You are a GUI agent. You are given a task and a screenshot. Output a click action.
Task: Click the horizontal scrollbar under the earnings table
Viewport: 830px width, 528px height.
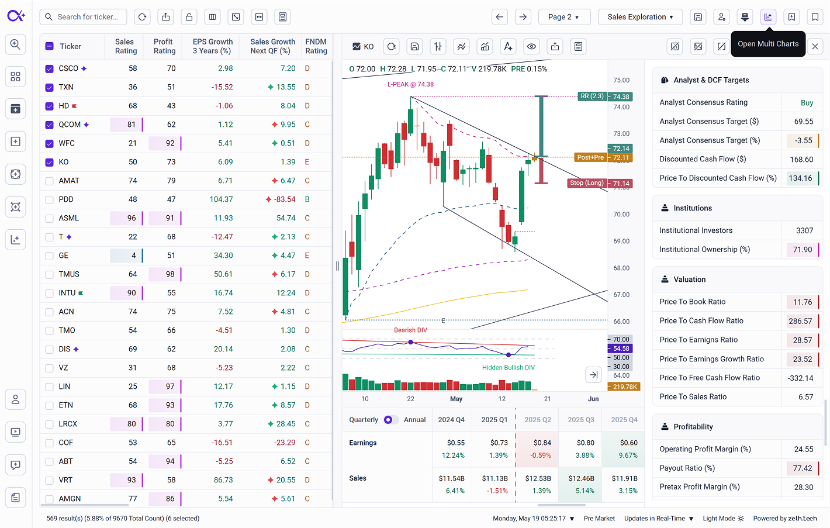(562, 505)
